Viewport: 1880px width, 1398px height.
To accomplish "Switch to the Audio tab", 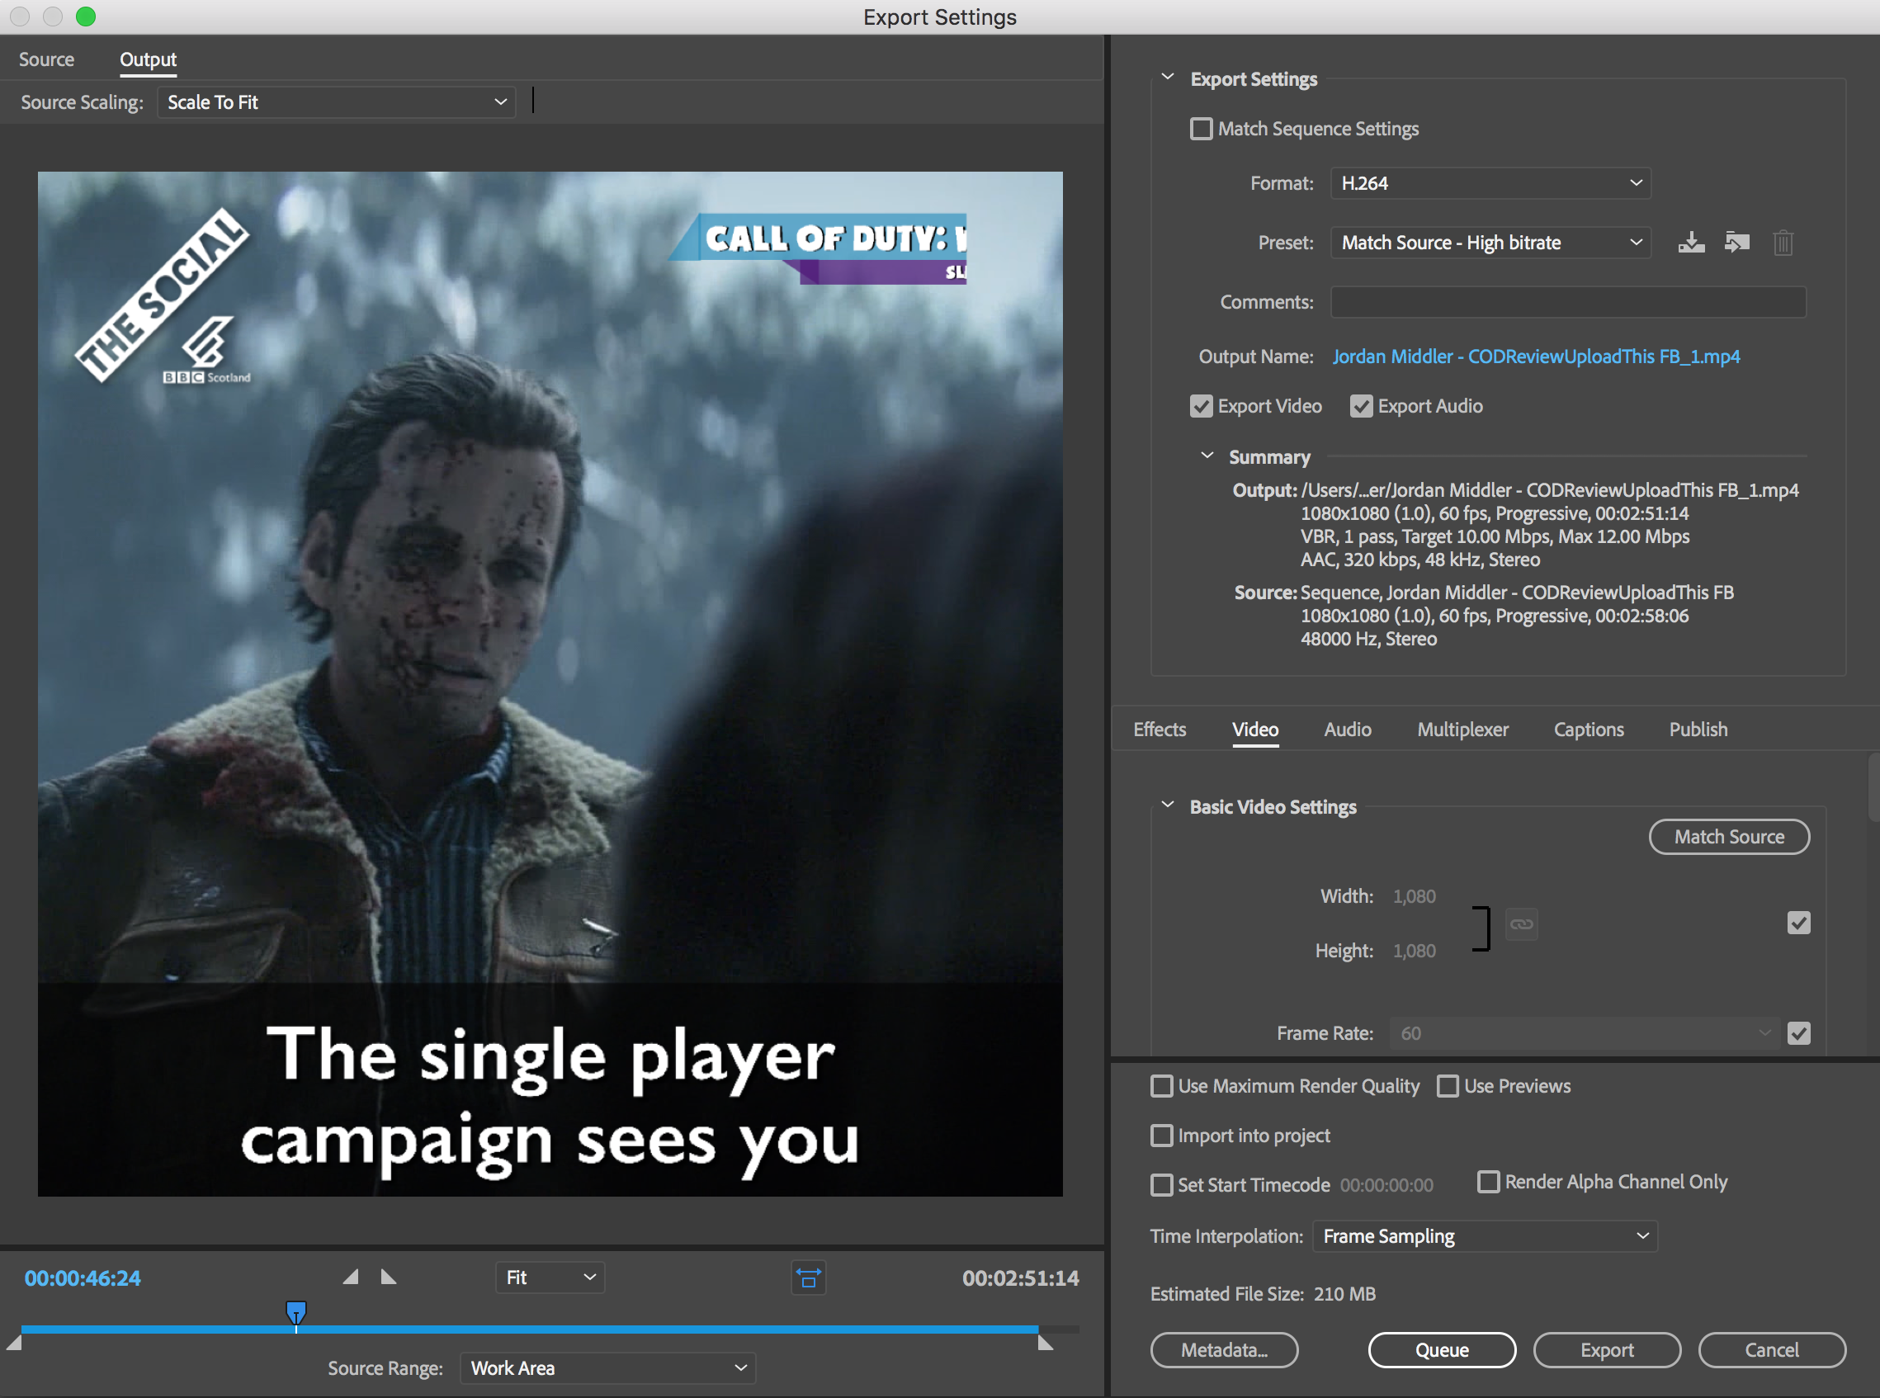I will (x=1347, y=729).
